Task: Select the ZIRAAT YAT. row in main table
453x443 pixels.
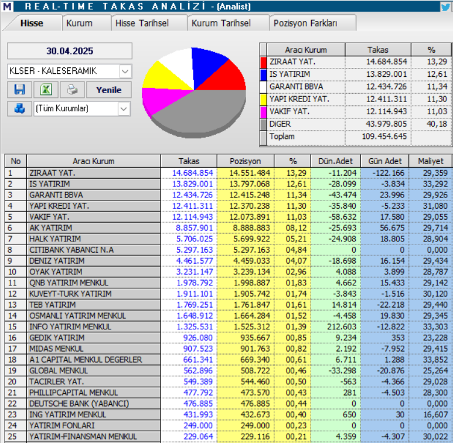Action: point(228,173)
